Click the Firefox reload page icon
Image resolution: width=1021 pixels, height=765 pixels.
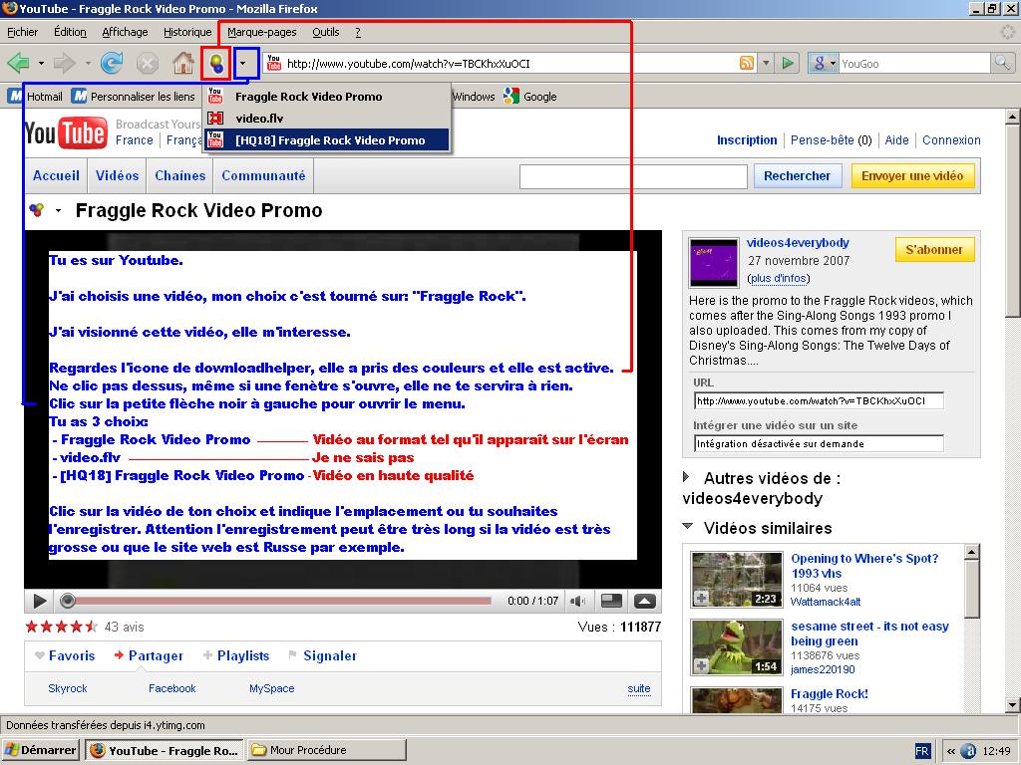(x=112, y=64)
